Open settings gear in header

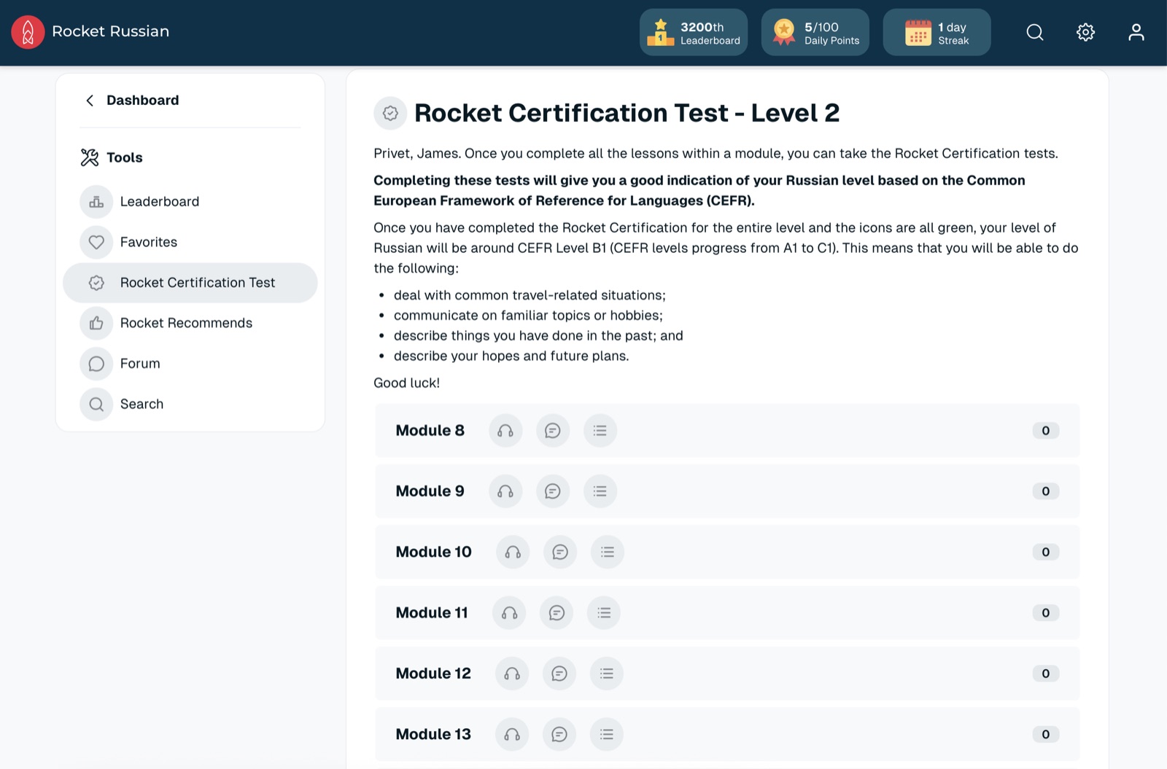1085,32
